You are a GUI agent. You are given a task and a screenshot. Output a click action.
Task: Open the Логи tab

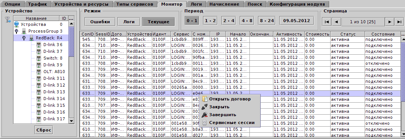196,4
